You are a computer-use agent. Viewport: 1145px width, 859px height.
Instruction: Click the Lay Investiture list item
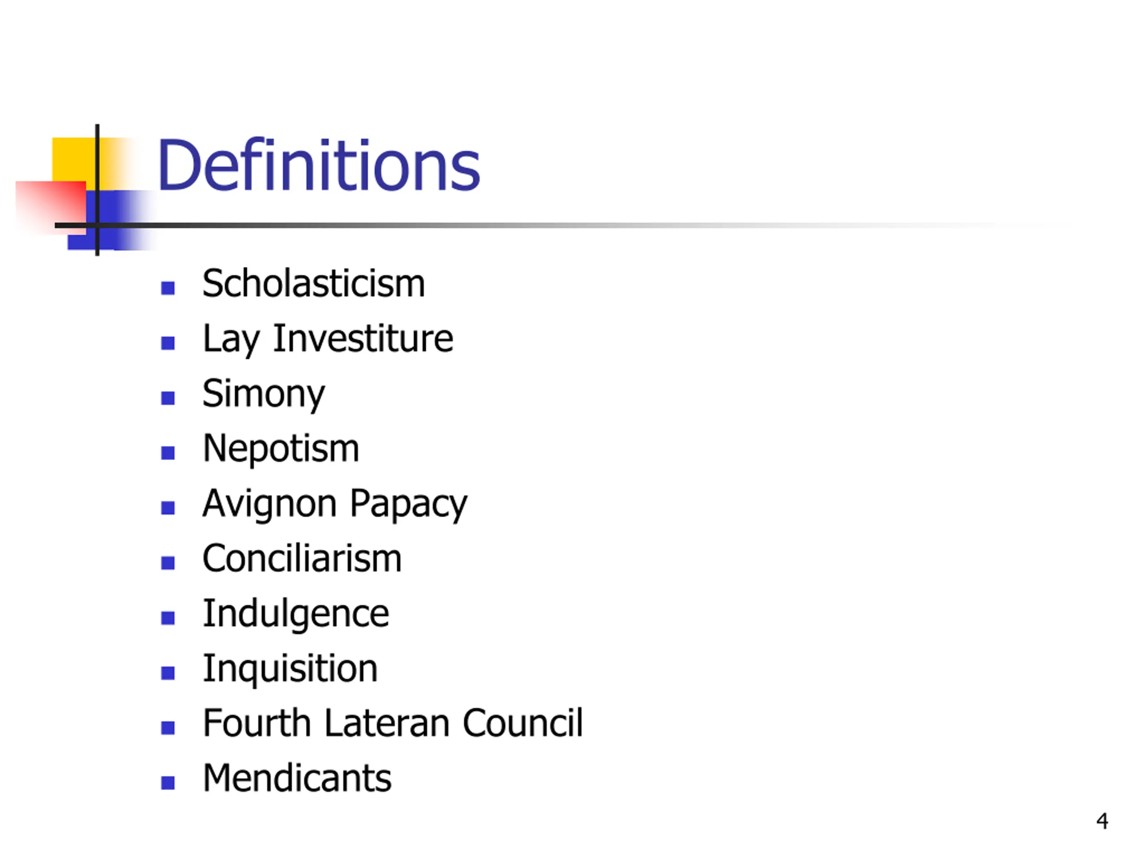pyautogui.click(x=328, y=339)
